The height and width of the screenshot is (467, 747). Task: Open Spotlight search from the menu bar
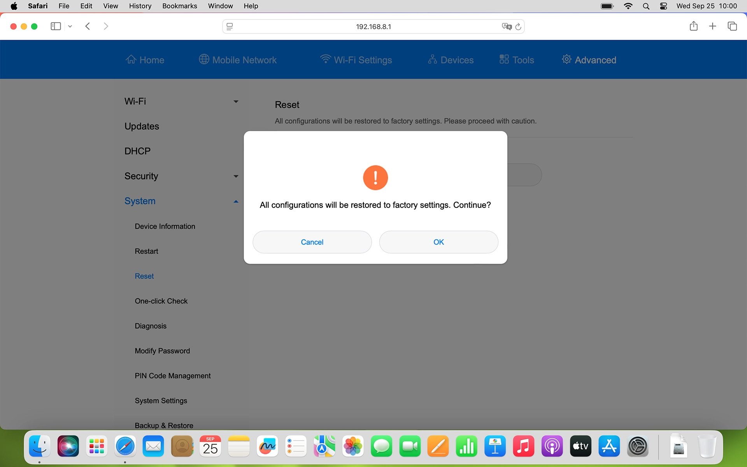point(646,6)
